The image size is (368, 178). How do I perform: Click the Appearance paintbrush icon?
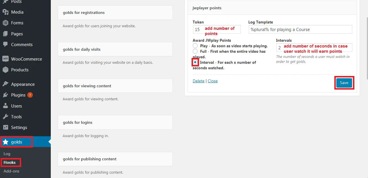(5, 84)
